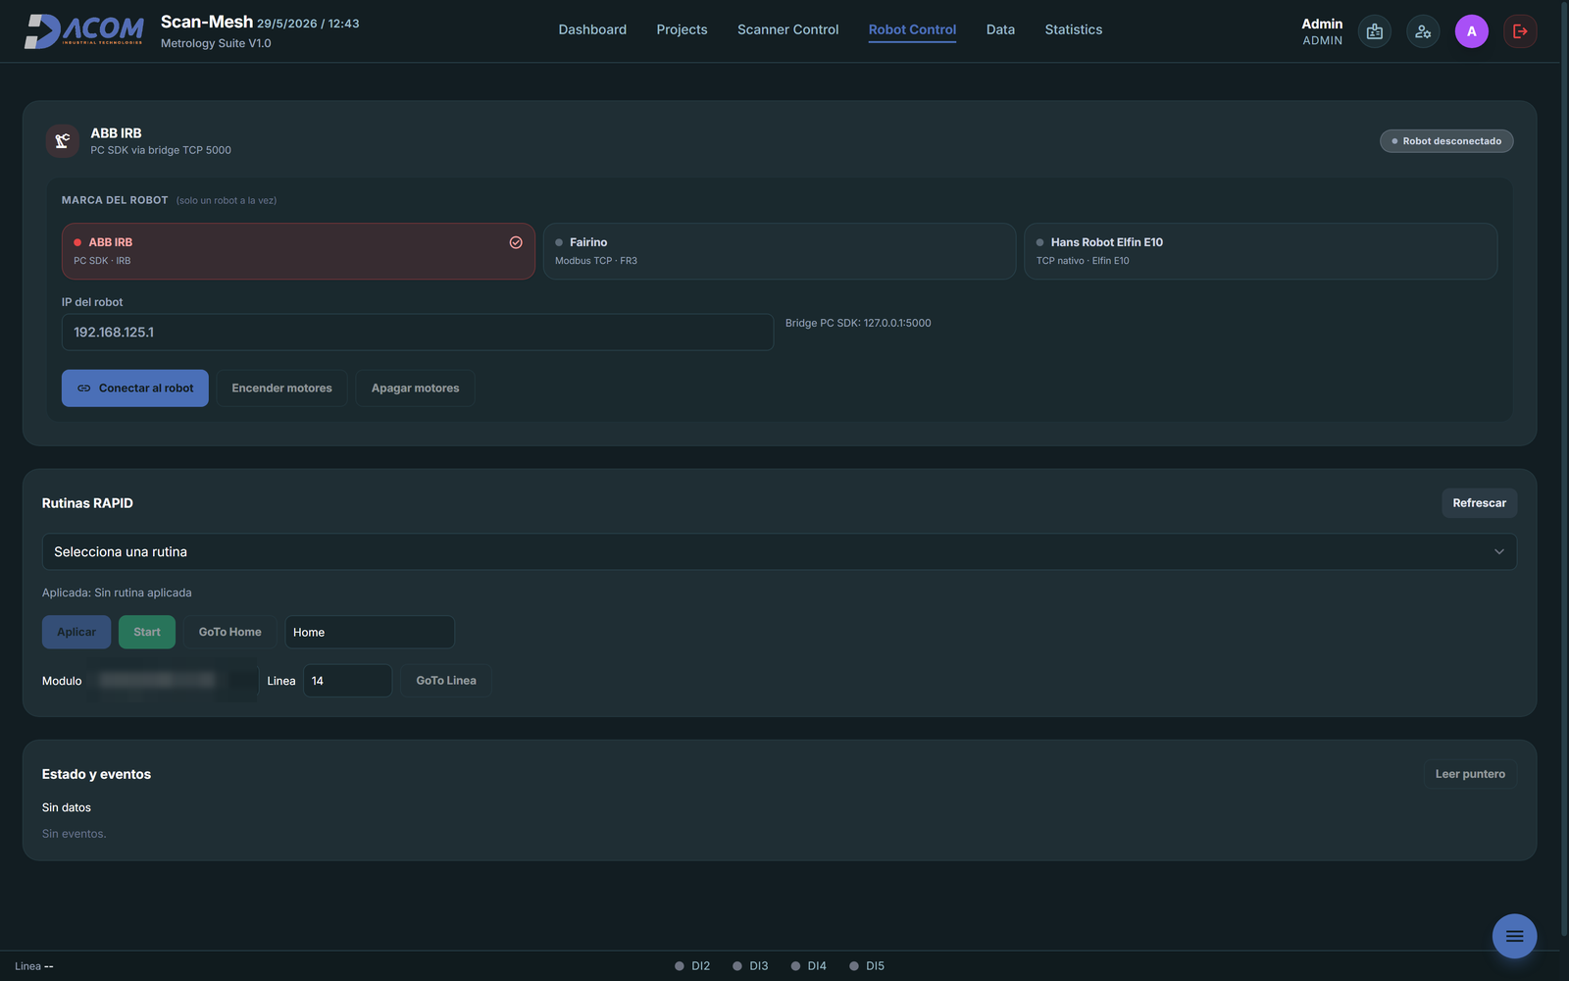The width and height of the screenshot is (1569, 981).
Task: Click the Estado y eventos heading
Action: pos(96,774)
